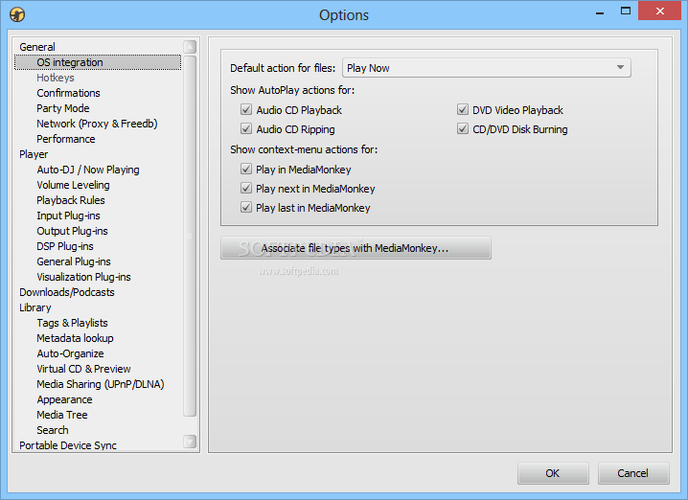The image size is (688, 500).
Task: Open Metadata lookup settings
Action: [75, 338]
